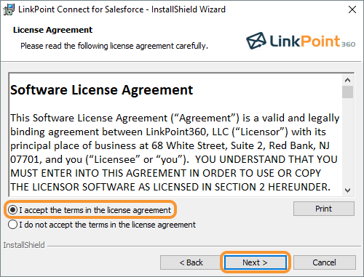The image size is (364, 277).
Task: Click the "LinkPoint Connect for Salesforce" window title
Action: pos(81,9)
